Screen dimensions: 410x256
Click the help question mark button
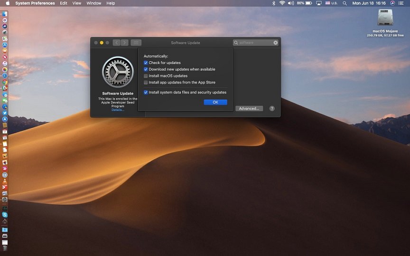272,109
